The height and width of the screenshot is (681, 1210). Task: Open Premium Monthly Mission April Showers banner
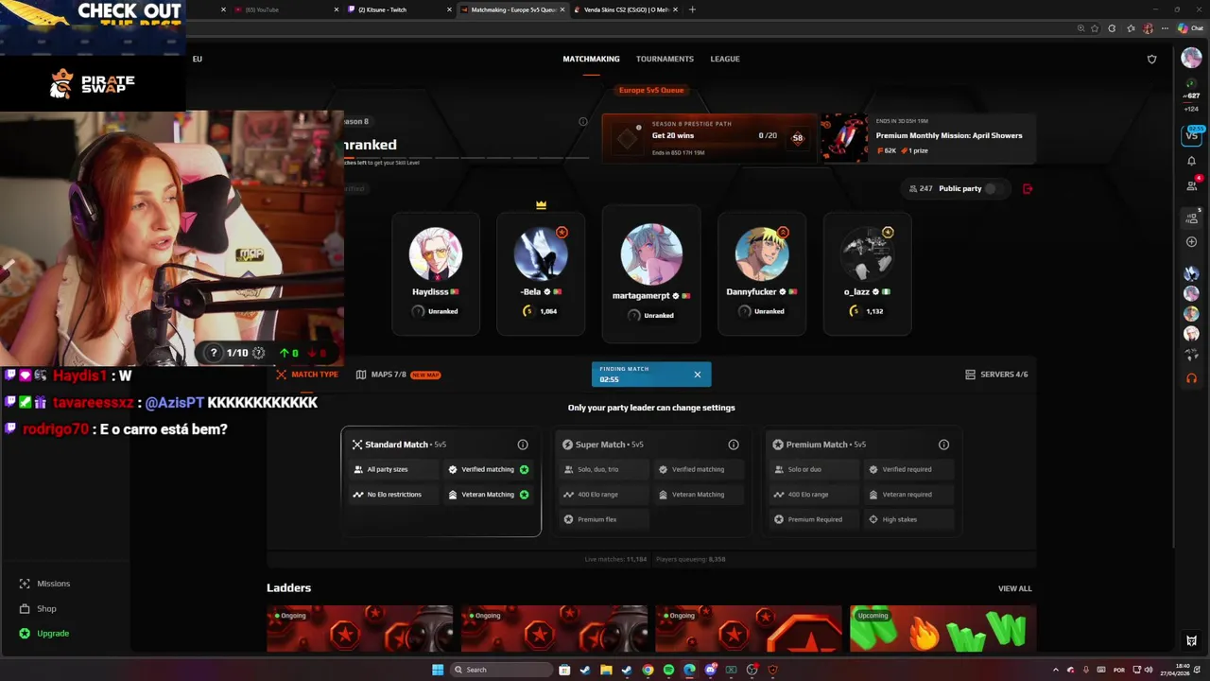926,138
